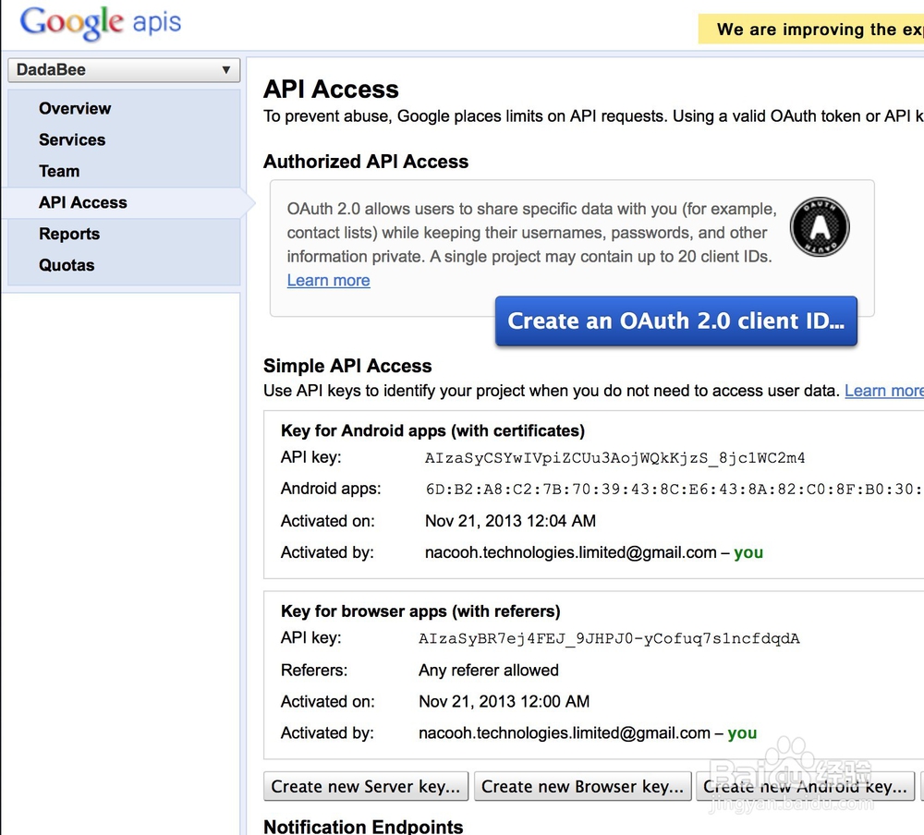Follow Learn more link in Simple API Access
The image size is (924, 835).
click(x=884, y=391)
